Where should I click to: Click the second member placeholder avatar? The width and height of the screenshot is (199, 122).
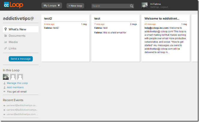(13, 77)
